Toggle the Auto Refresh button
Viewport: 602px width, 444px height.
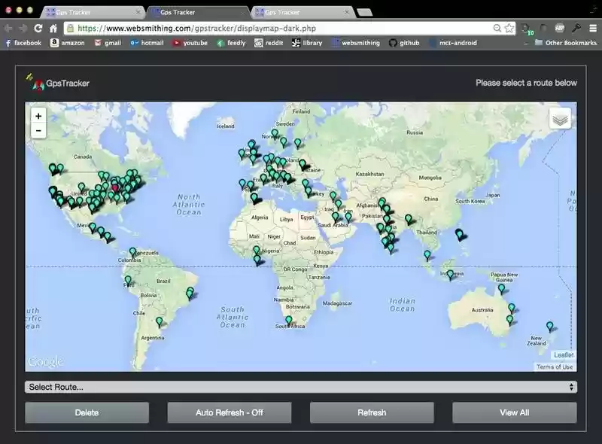click(229, 412)
